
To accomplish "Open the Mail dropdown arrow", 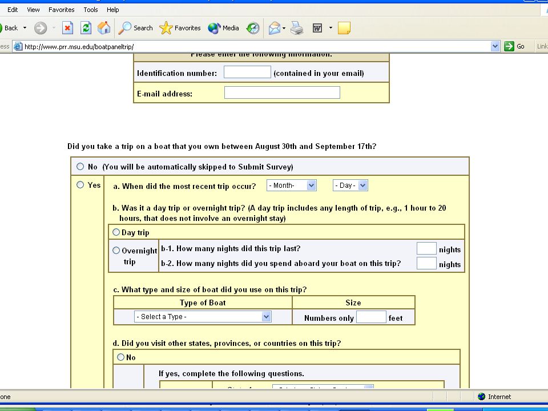I will pyautogui.click(x=284, y=28).
